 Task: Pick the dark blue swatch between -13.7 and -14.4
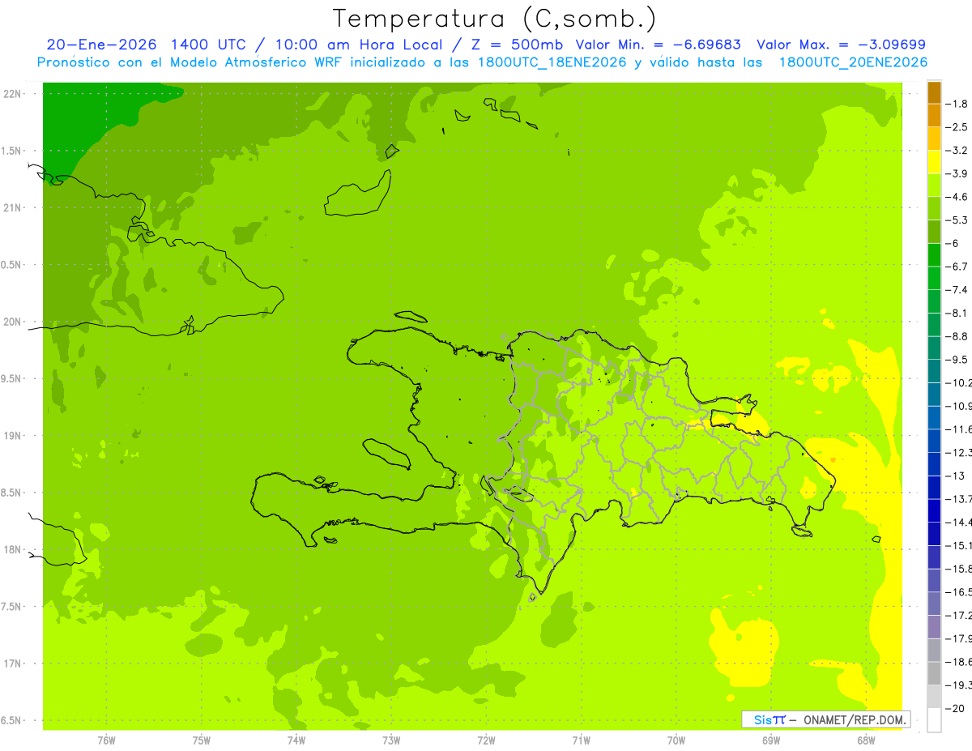point(934,510)
